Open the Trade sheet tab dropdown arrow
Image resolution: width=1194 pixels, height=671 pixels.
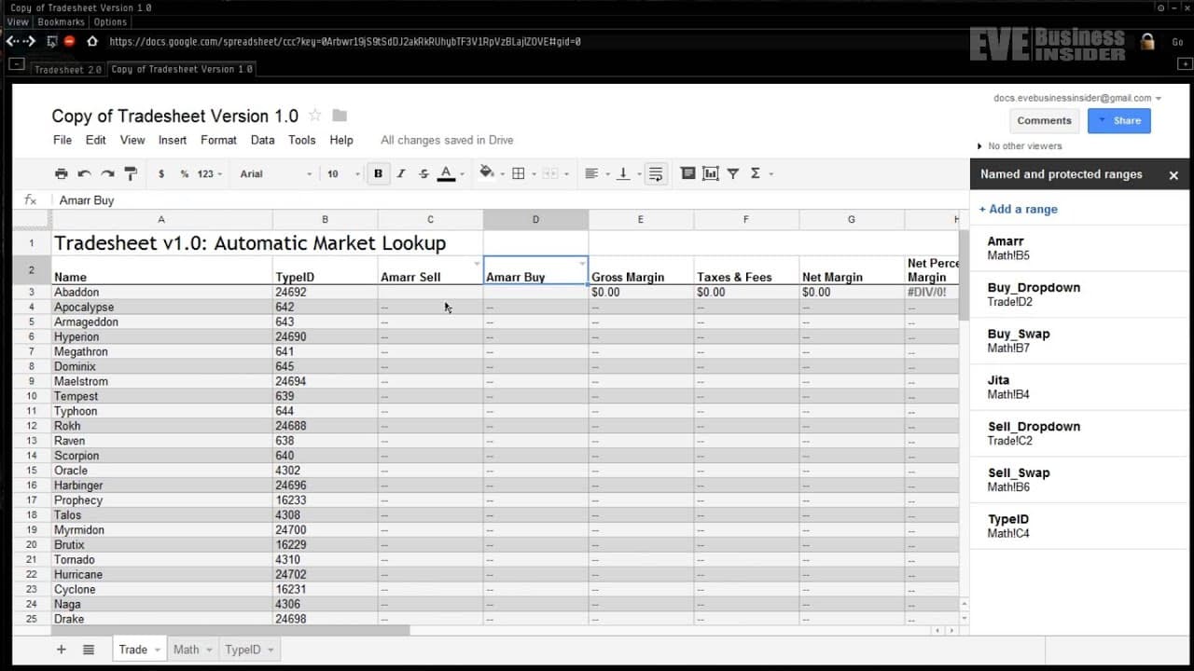coord(157,650)
